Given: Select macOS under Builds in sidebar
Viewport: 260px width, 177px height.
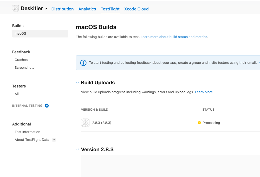Looking at the screenshot, I should coord(40,34).
